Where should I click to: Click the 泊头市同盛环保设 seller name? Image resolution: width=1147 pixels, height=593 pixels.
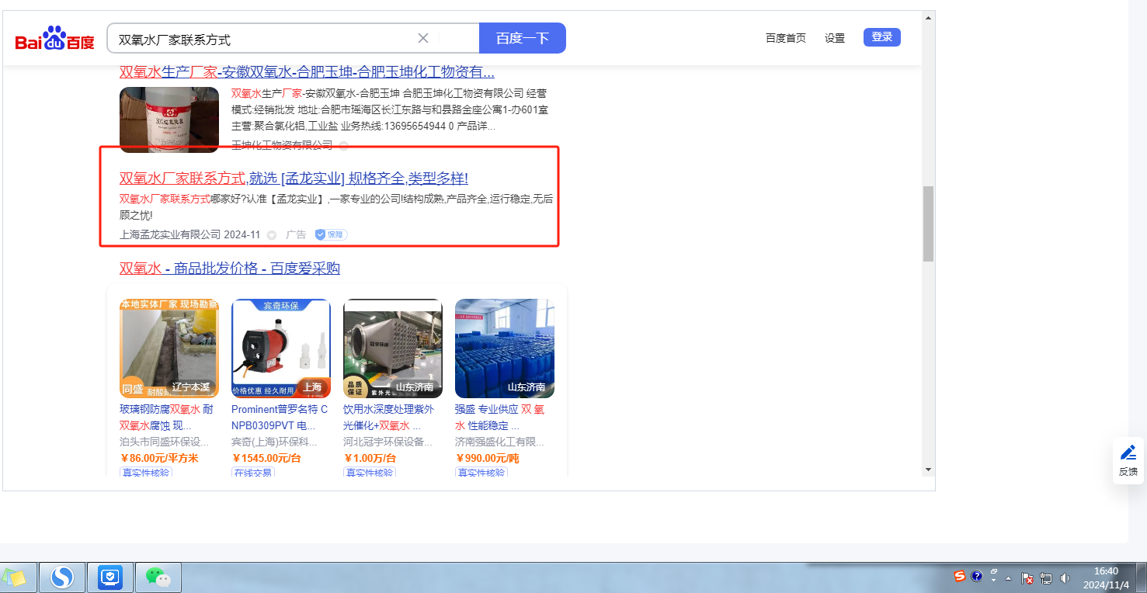click(x=164, y=442)
